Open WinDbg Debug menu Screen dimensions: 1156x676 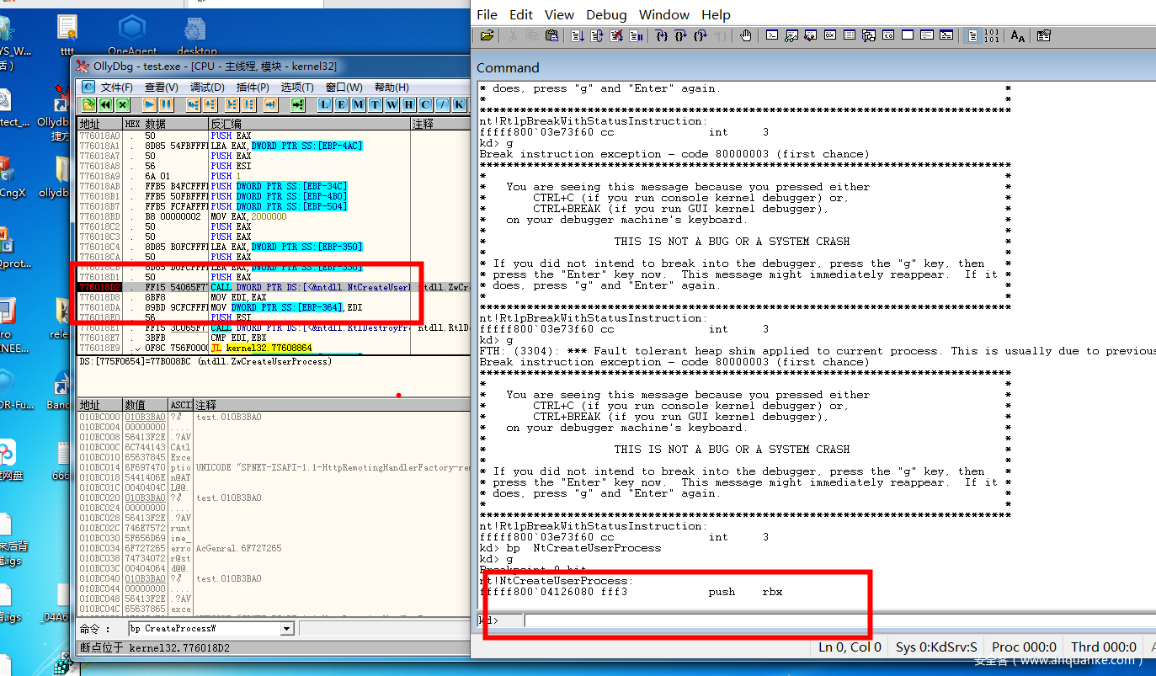point(606,14)
